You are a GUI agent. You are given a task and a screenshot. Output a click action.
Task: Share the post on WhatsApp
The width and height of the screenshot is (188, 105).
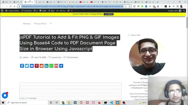pyautogui.click(x=51, y=66)
